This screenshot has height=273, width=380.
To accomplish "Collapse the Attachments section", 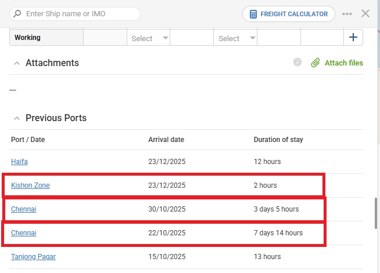I will (16, 63).
